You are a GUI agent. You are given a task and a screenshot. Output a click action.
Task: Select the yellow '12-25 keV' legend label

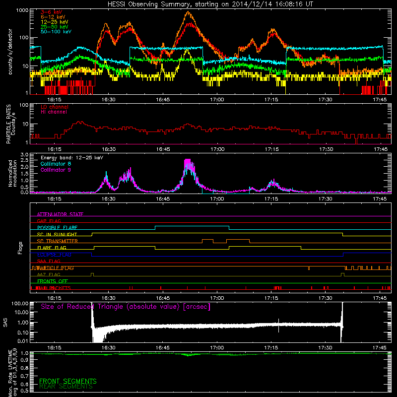pyautogui.click(x=54, y=22)
